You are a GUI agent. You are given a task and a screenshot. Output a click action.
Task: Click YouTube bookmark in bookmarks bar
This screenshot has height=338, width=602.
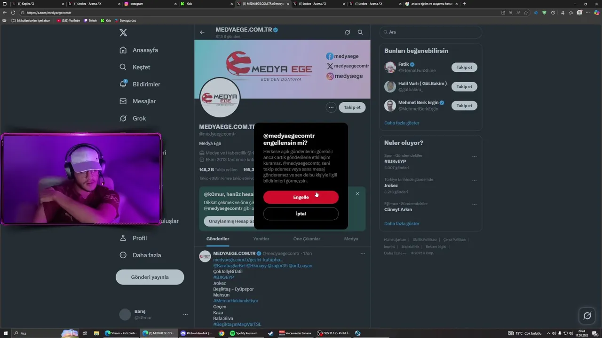click(68, 21)
